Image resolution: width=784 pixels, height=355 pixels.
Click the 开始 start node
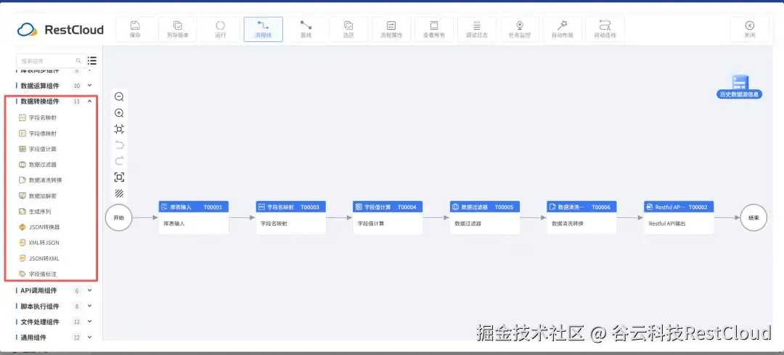[x=118, y=218]
